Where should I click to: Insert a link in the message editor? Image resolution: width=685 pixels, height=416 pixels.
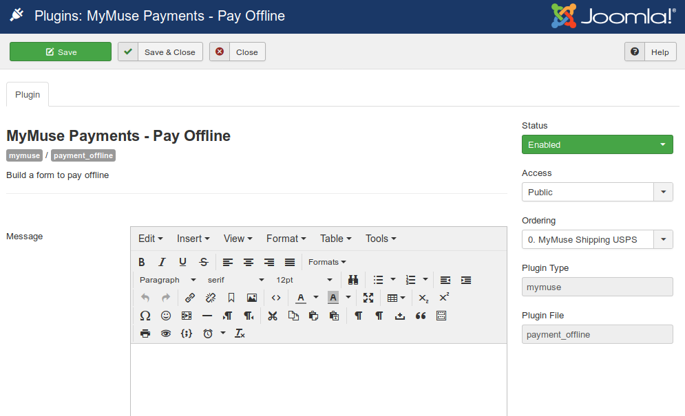190,298
